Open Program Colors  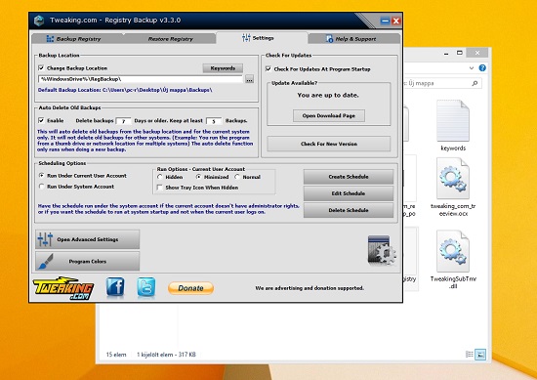[x=87, y=262]
